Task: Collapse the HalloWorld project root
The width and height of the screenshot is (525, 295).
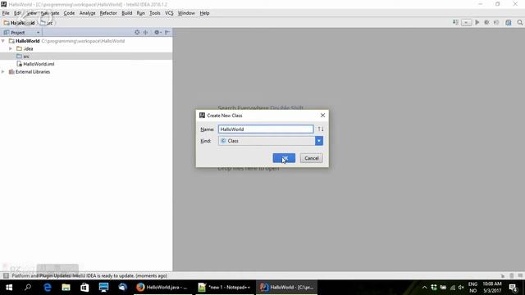Action: click(x=3, y=41)
